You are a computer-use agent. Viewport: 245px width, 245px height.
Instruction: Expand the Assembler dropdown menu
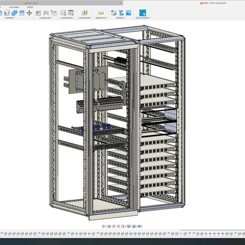[46, 18]
